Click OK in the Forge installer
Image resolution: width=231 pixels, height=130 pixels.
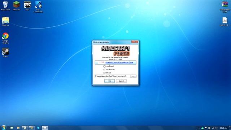109,81
